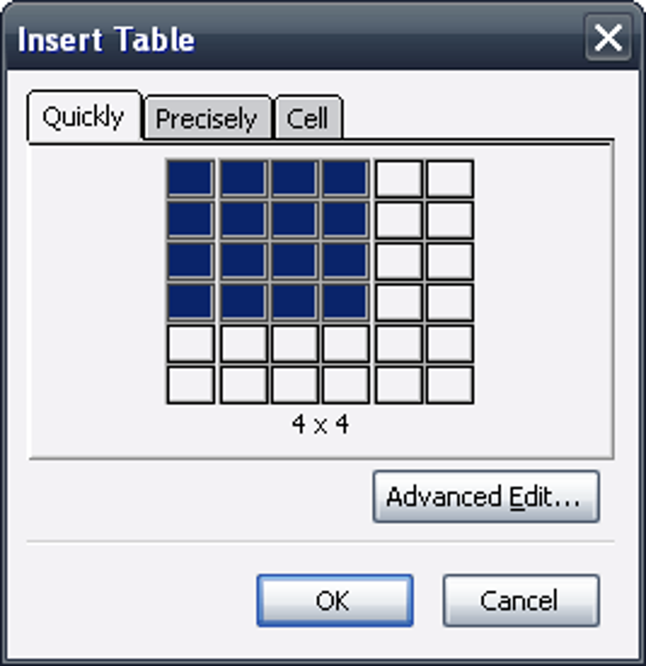The width and height of the screenshot is (646, 666).
Task: Click the Advanced Edit button
Action: click(x=485, y=497)
